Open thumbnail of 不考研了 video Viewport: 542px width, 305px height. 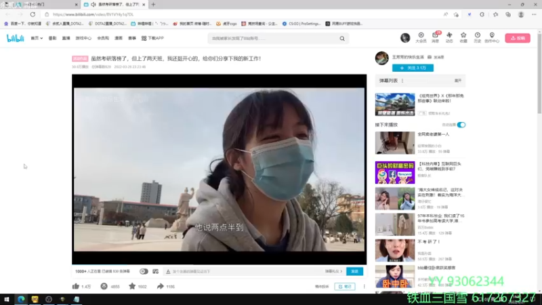tap(395, 250)
